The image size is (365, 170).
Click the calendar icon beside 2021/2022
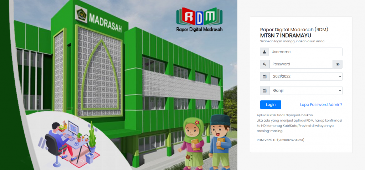(264, 76)
